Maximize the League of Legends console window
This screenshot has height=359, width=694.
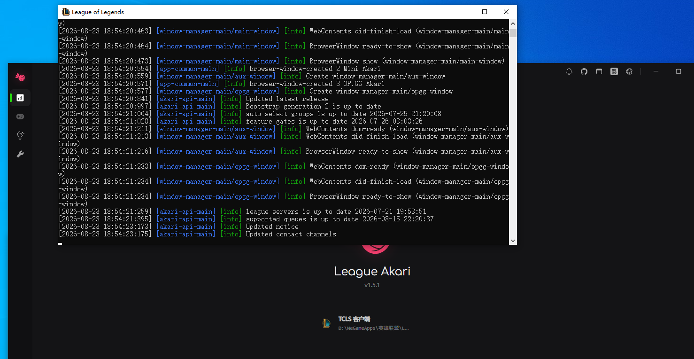485,12
